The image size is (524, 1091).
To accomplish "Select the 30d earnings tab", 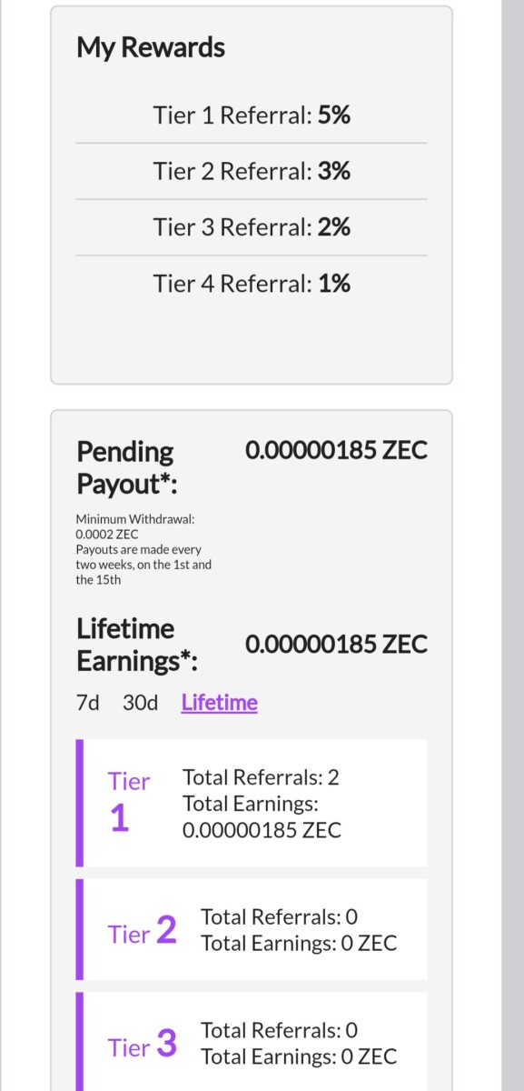I will coord(140,703).
